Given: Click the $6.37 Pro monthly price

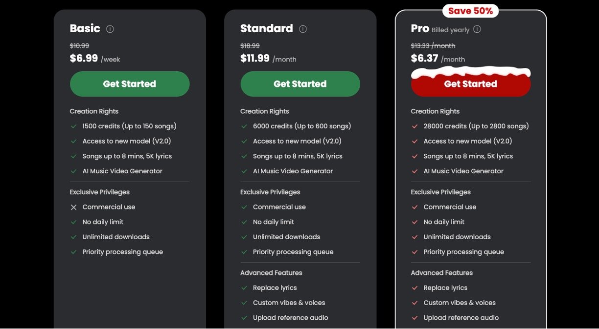Looking at the screenshot, I should click(x=425, y=59).
